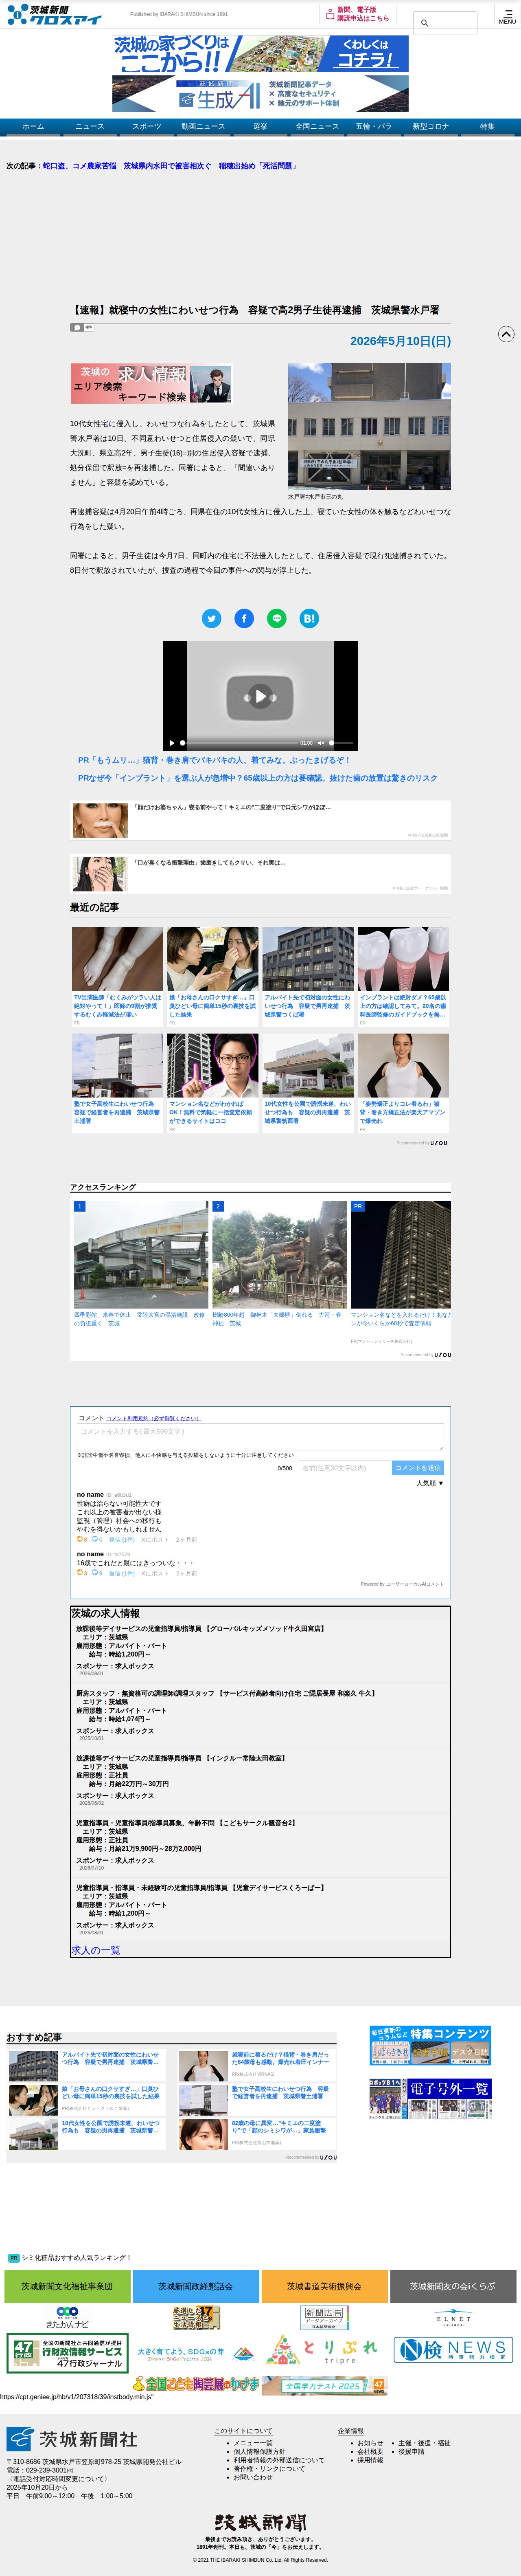Open the コメント利用規約 link
Viewport: 521px width, 2576px height.
(153, 1418)
